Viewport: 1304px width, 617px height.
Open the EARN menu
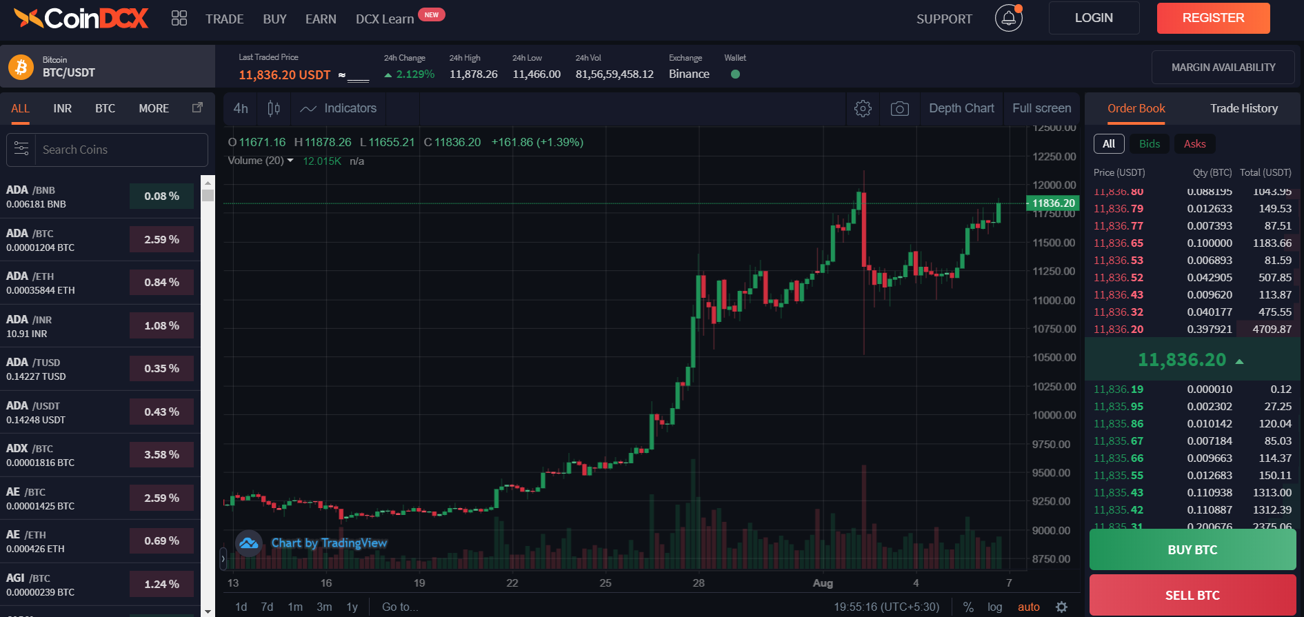[x=321, y=19]
